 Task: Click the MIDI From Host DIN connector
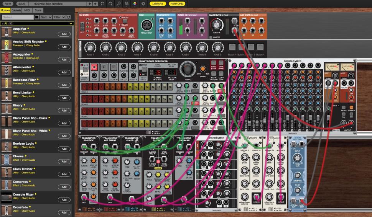[146, 25]
